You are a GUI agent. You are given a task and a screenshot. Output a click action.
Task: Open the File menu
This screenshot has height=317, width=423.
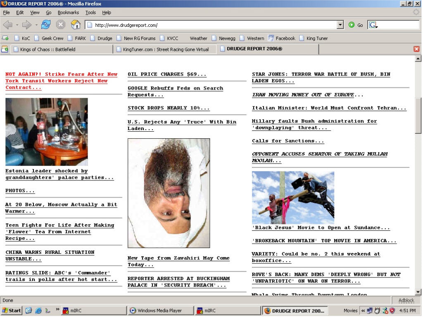pos(6,12)
